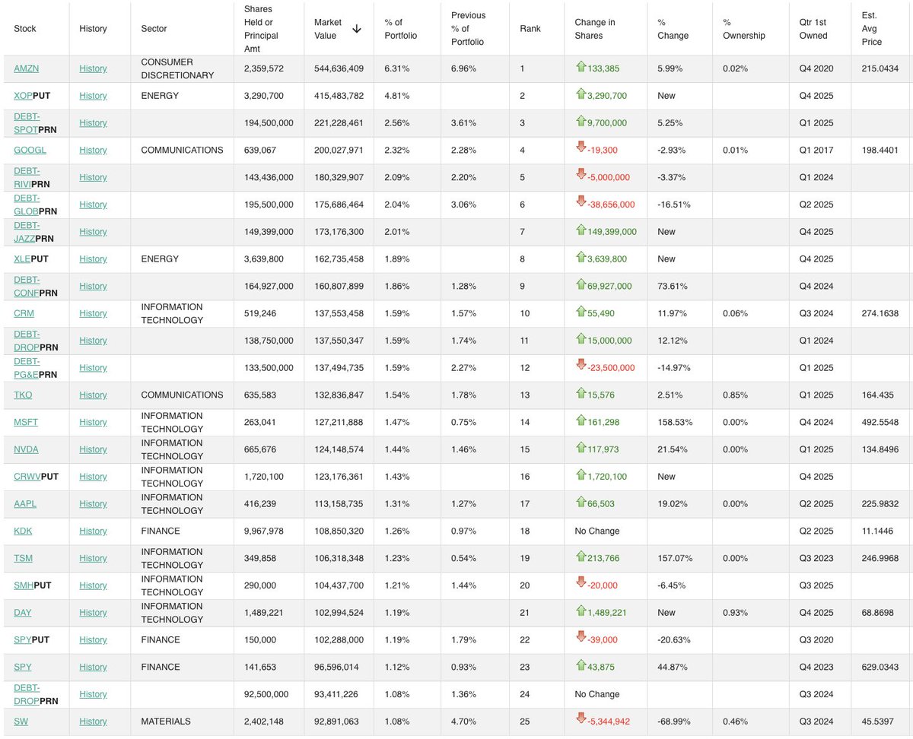
Task: Open the AMZN stock link
Action: point(27,68)
